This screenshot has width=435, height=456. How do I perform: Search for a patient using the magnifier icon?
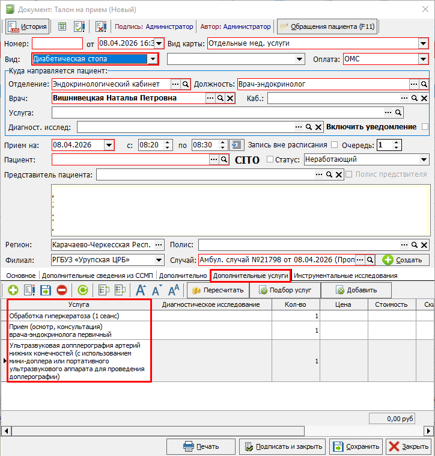(x=224, y=159)
